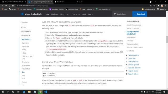Open the Chrome profile avatar

[162, 6]
